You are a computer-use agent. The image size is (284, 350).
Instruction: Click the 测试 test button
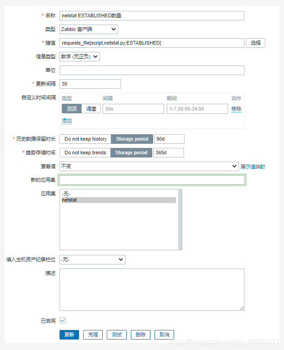pyautogui.click(x=117, y=335)
